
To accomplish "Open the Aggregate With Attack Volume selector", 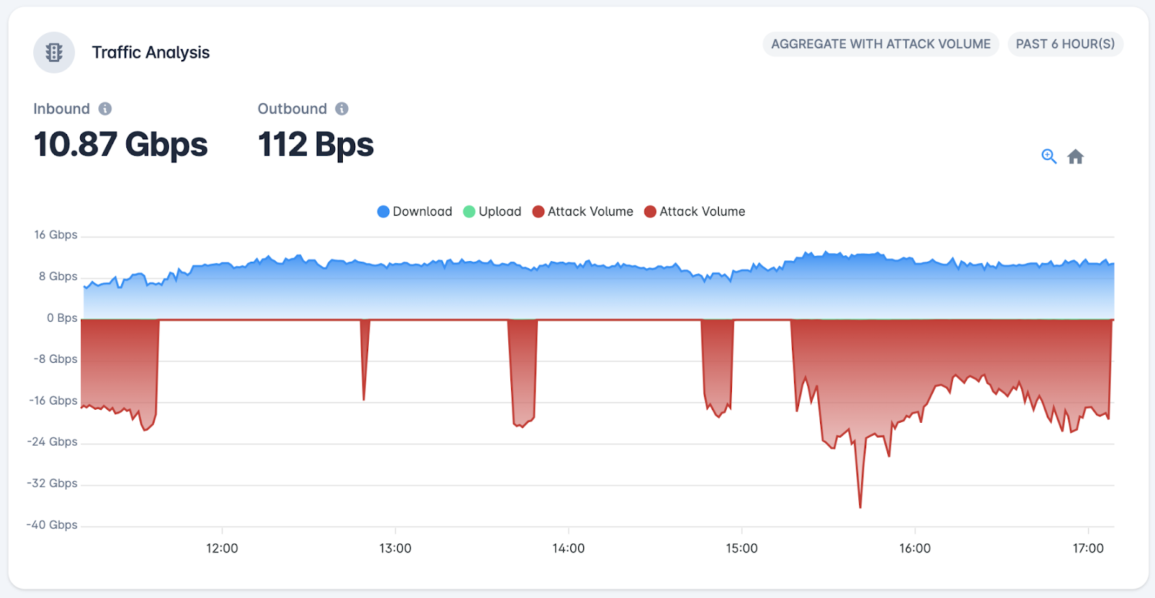I will coord(881,44).
